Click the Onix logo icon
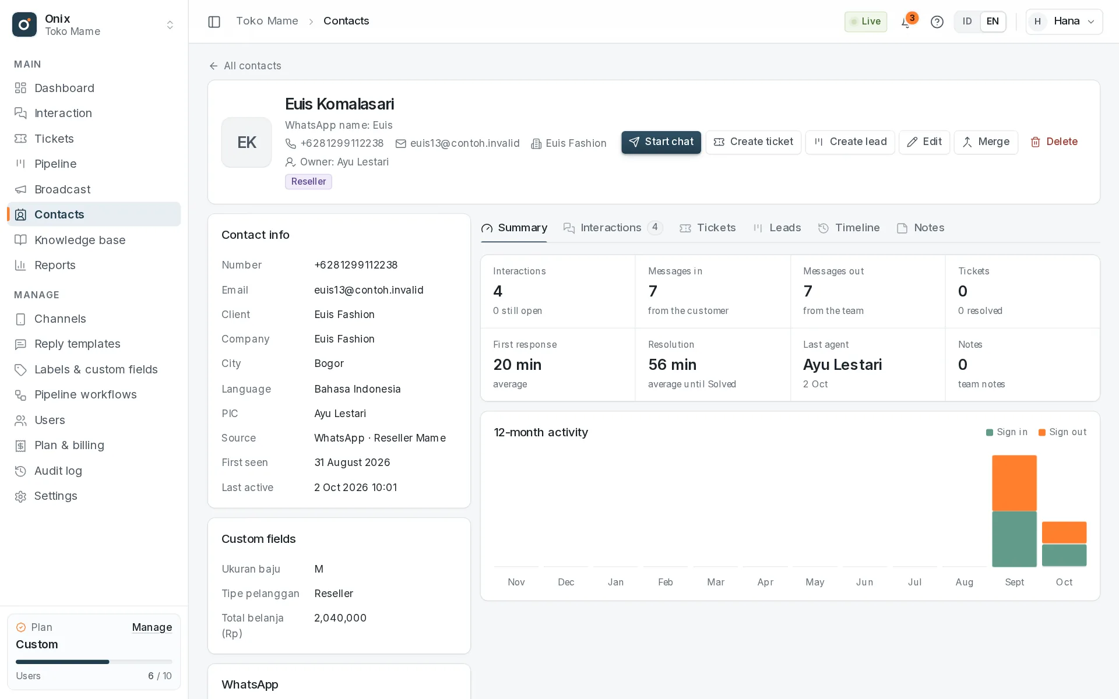1119x699 pixels. pyautogui.click(x=24, y=24)
